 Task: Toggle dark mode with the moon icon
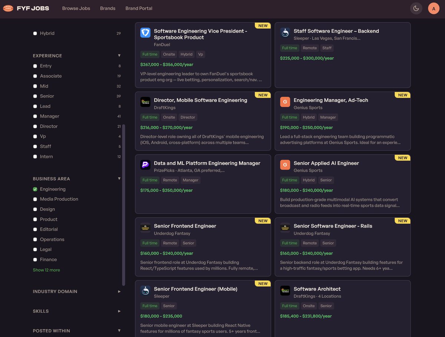point(416,9)
